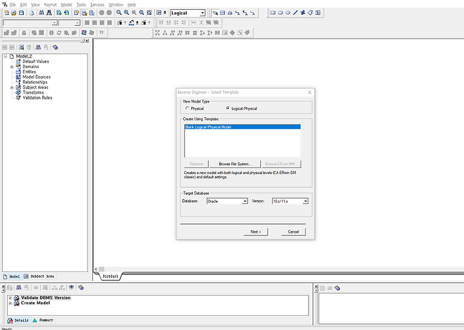Click the Forward Engineer toolbar icon

[x=59, y=13]
